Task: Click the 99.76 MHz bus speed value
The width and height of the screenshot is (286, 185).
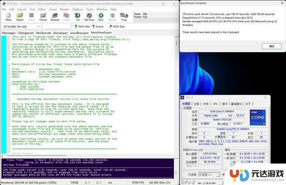Action: click(x=210, y=162)
